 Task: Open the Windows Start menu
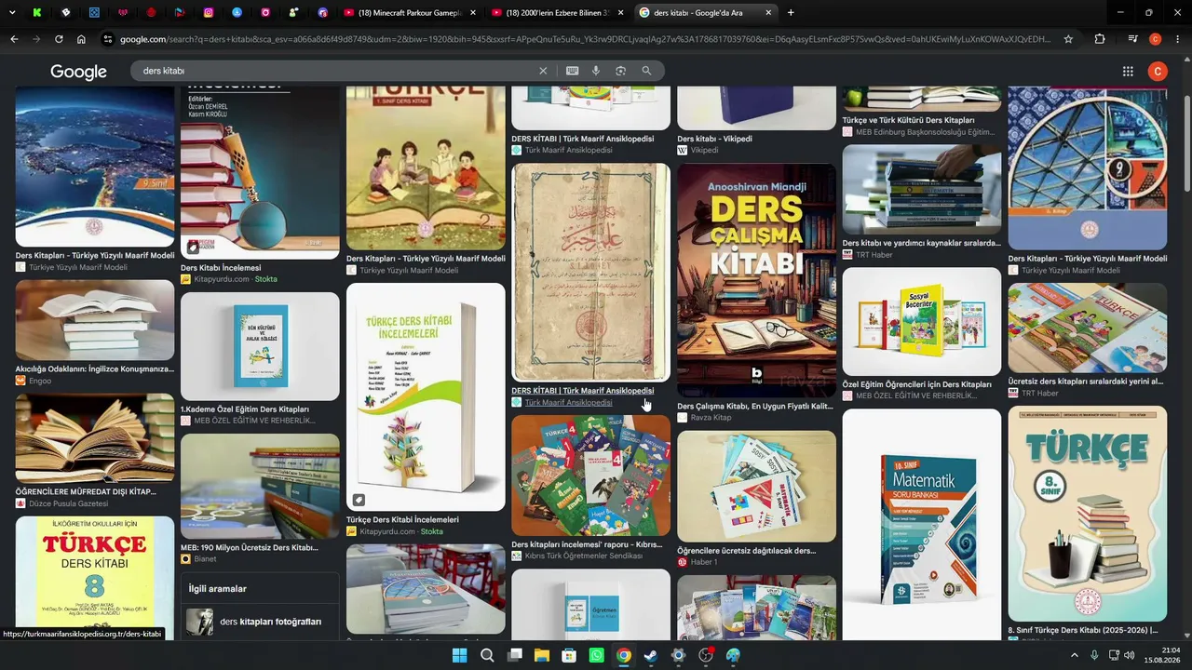tap(459, 655)
